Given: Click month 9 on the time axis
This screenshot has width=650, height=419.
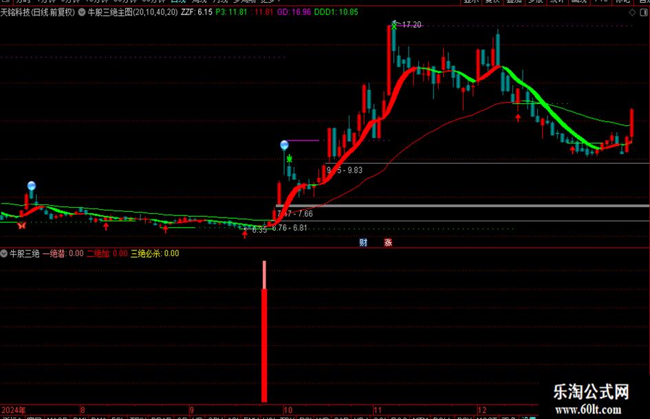Looking at the screenshot, I should (191, 410).
